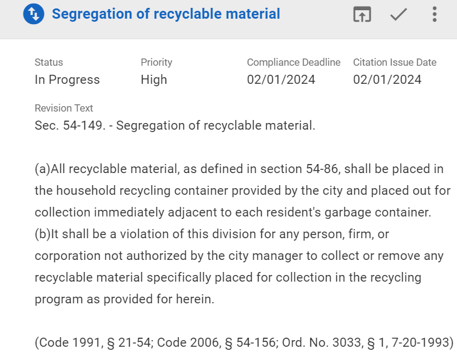Open the violation in a new window icon
The width and height of the screenshot is (457, 357).
(362, 14)
